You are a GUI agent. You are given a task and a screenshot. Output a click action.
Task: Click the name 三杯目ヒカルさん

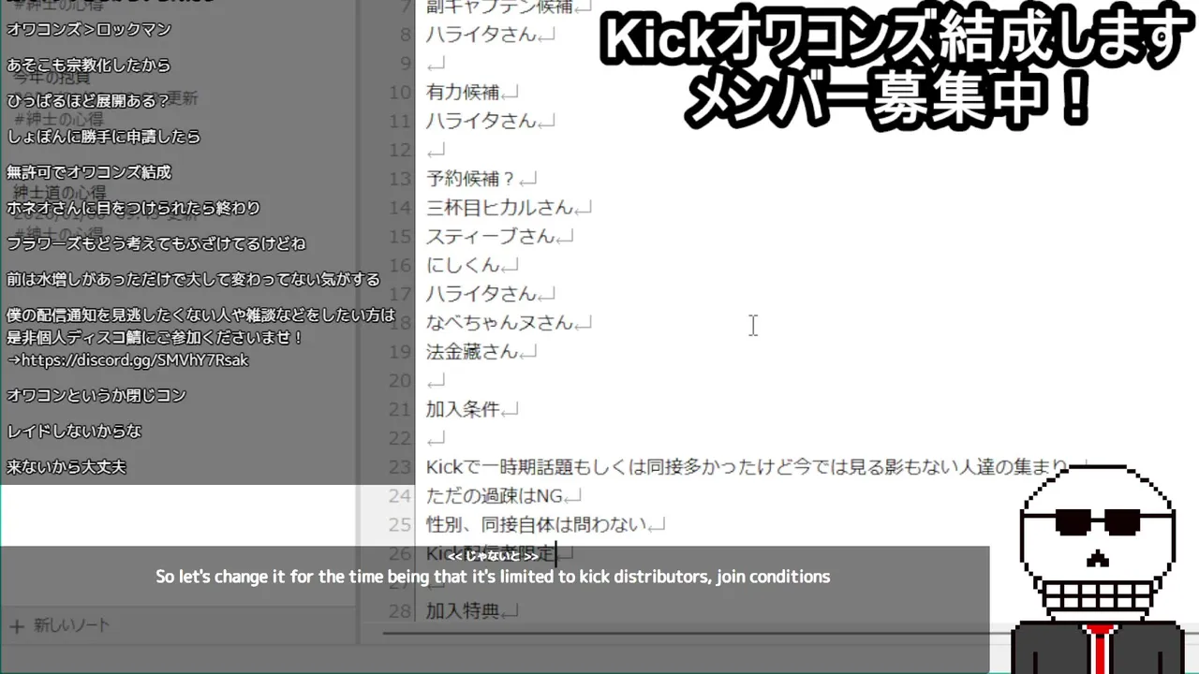coord(501,207)
